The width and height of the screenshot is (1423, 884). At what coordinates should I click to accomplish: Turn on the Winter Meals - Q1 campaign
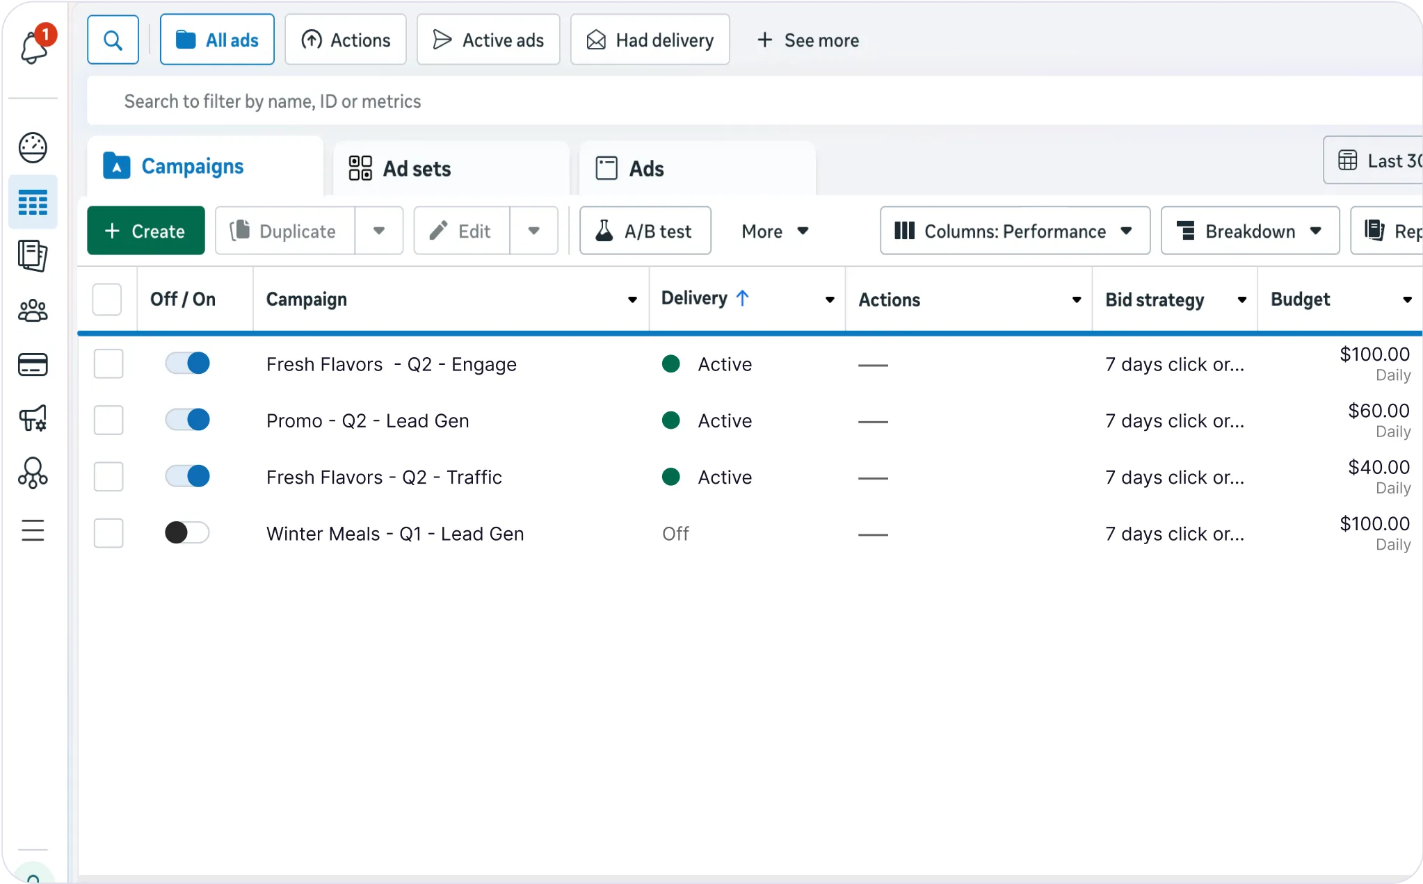pos(186,532)
